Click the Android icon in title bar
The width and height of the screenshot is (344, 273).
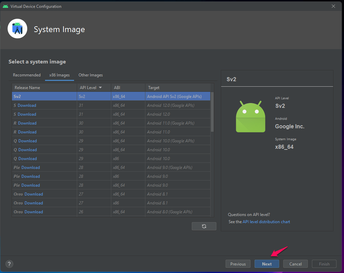coord(5,6)
